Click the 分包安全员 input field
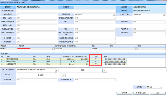The image size is (167, 96). click(37, 42)
